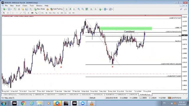Pick the trendline drawing tool
189x106 pixels.
pos(21,13)
